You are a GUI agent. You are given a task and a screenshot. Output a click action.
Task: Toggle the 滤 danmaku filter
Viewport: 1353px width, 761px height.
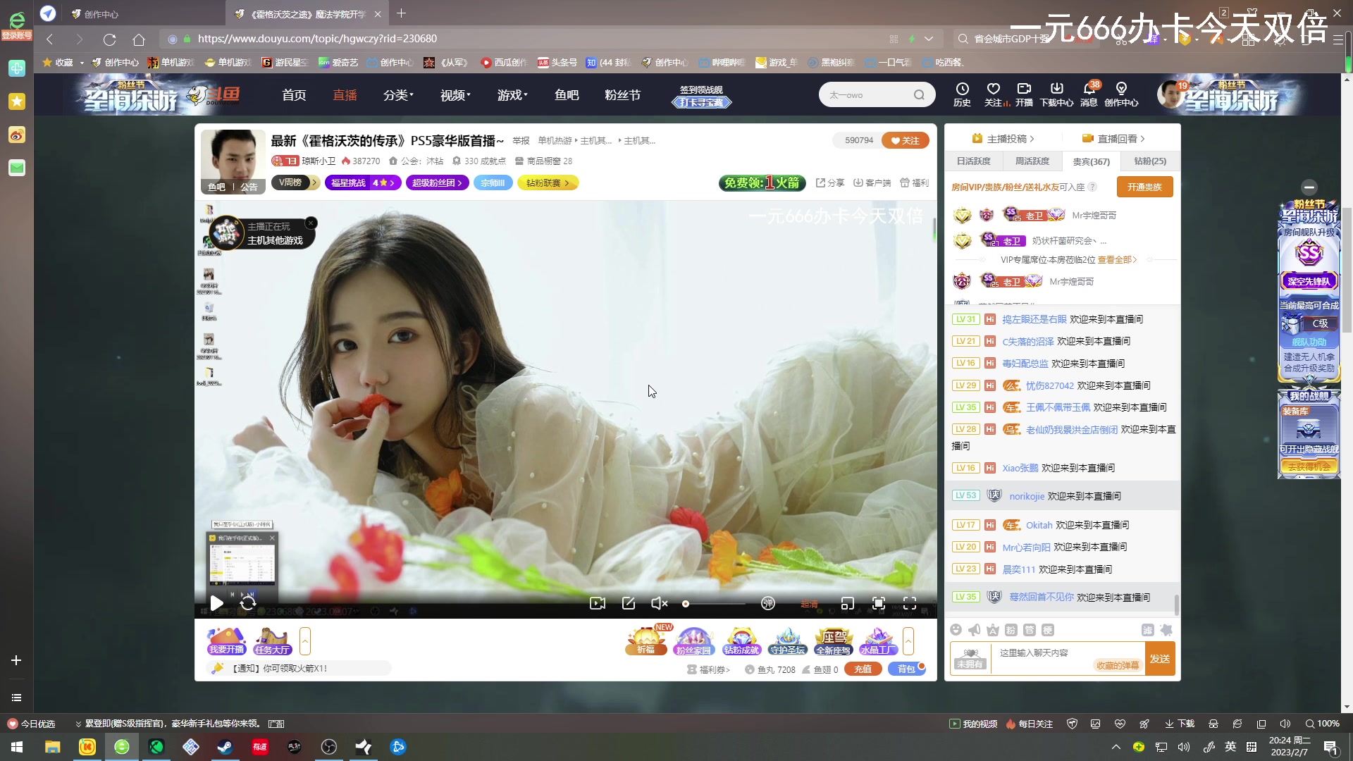[x=1148, y=629]
